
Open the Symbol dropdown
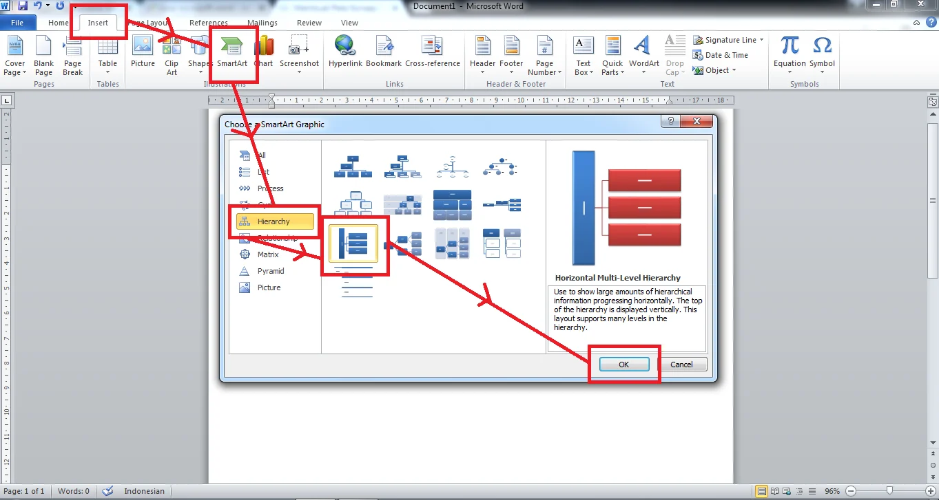point(822,56)
